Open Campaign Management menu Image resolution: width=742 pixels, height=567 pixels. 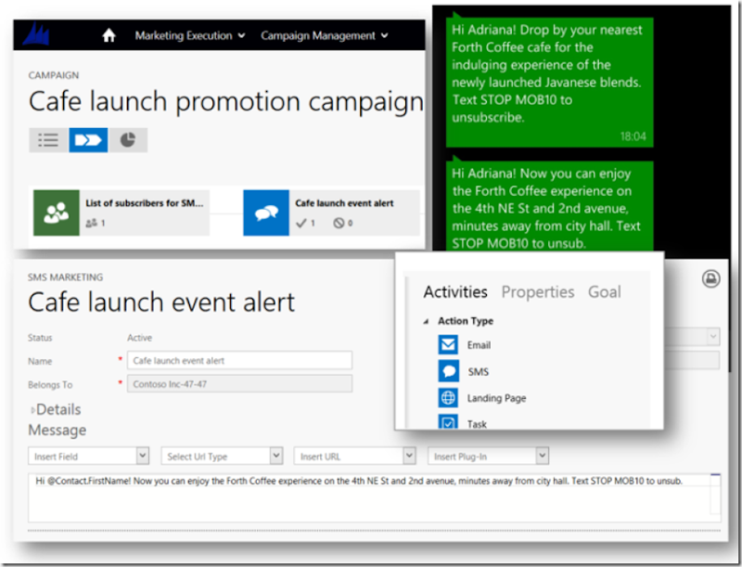coord(318,35)
